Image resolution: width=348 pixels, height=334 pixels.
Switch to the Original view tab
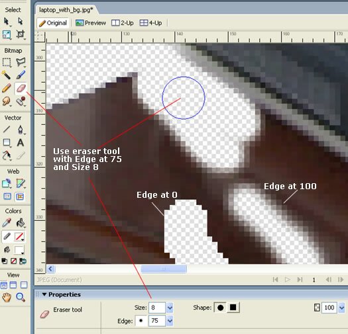pos(53,23)
